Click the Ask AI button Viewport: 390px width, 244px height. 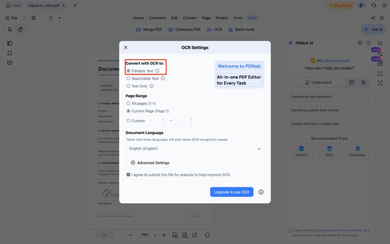point(373,29)
